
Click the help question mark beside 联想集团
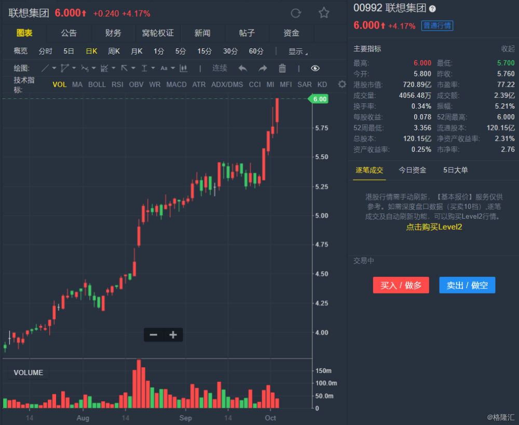(x=432, y=9)
